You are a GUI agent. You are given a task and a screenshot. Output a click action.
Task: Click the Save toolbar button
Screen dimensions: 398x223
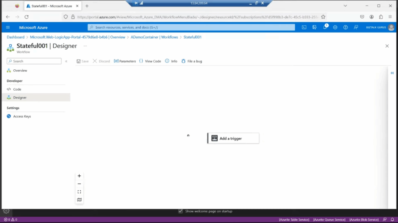click(x=82, y=61)
